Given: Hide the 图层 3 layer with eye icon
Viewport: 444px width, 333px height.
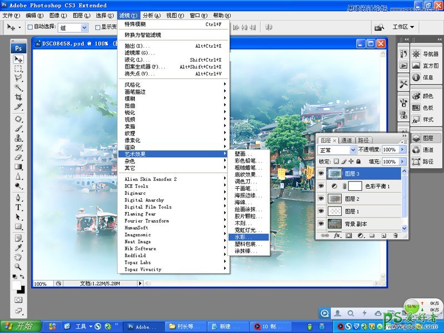Looking at the screenshot, I should click(x=321, y=174).
